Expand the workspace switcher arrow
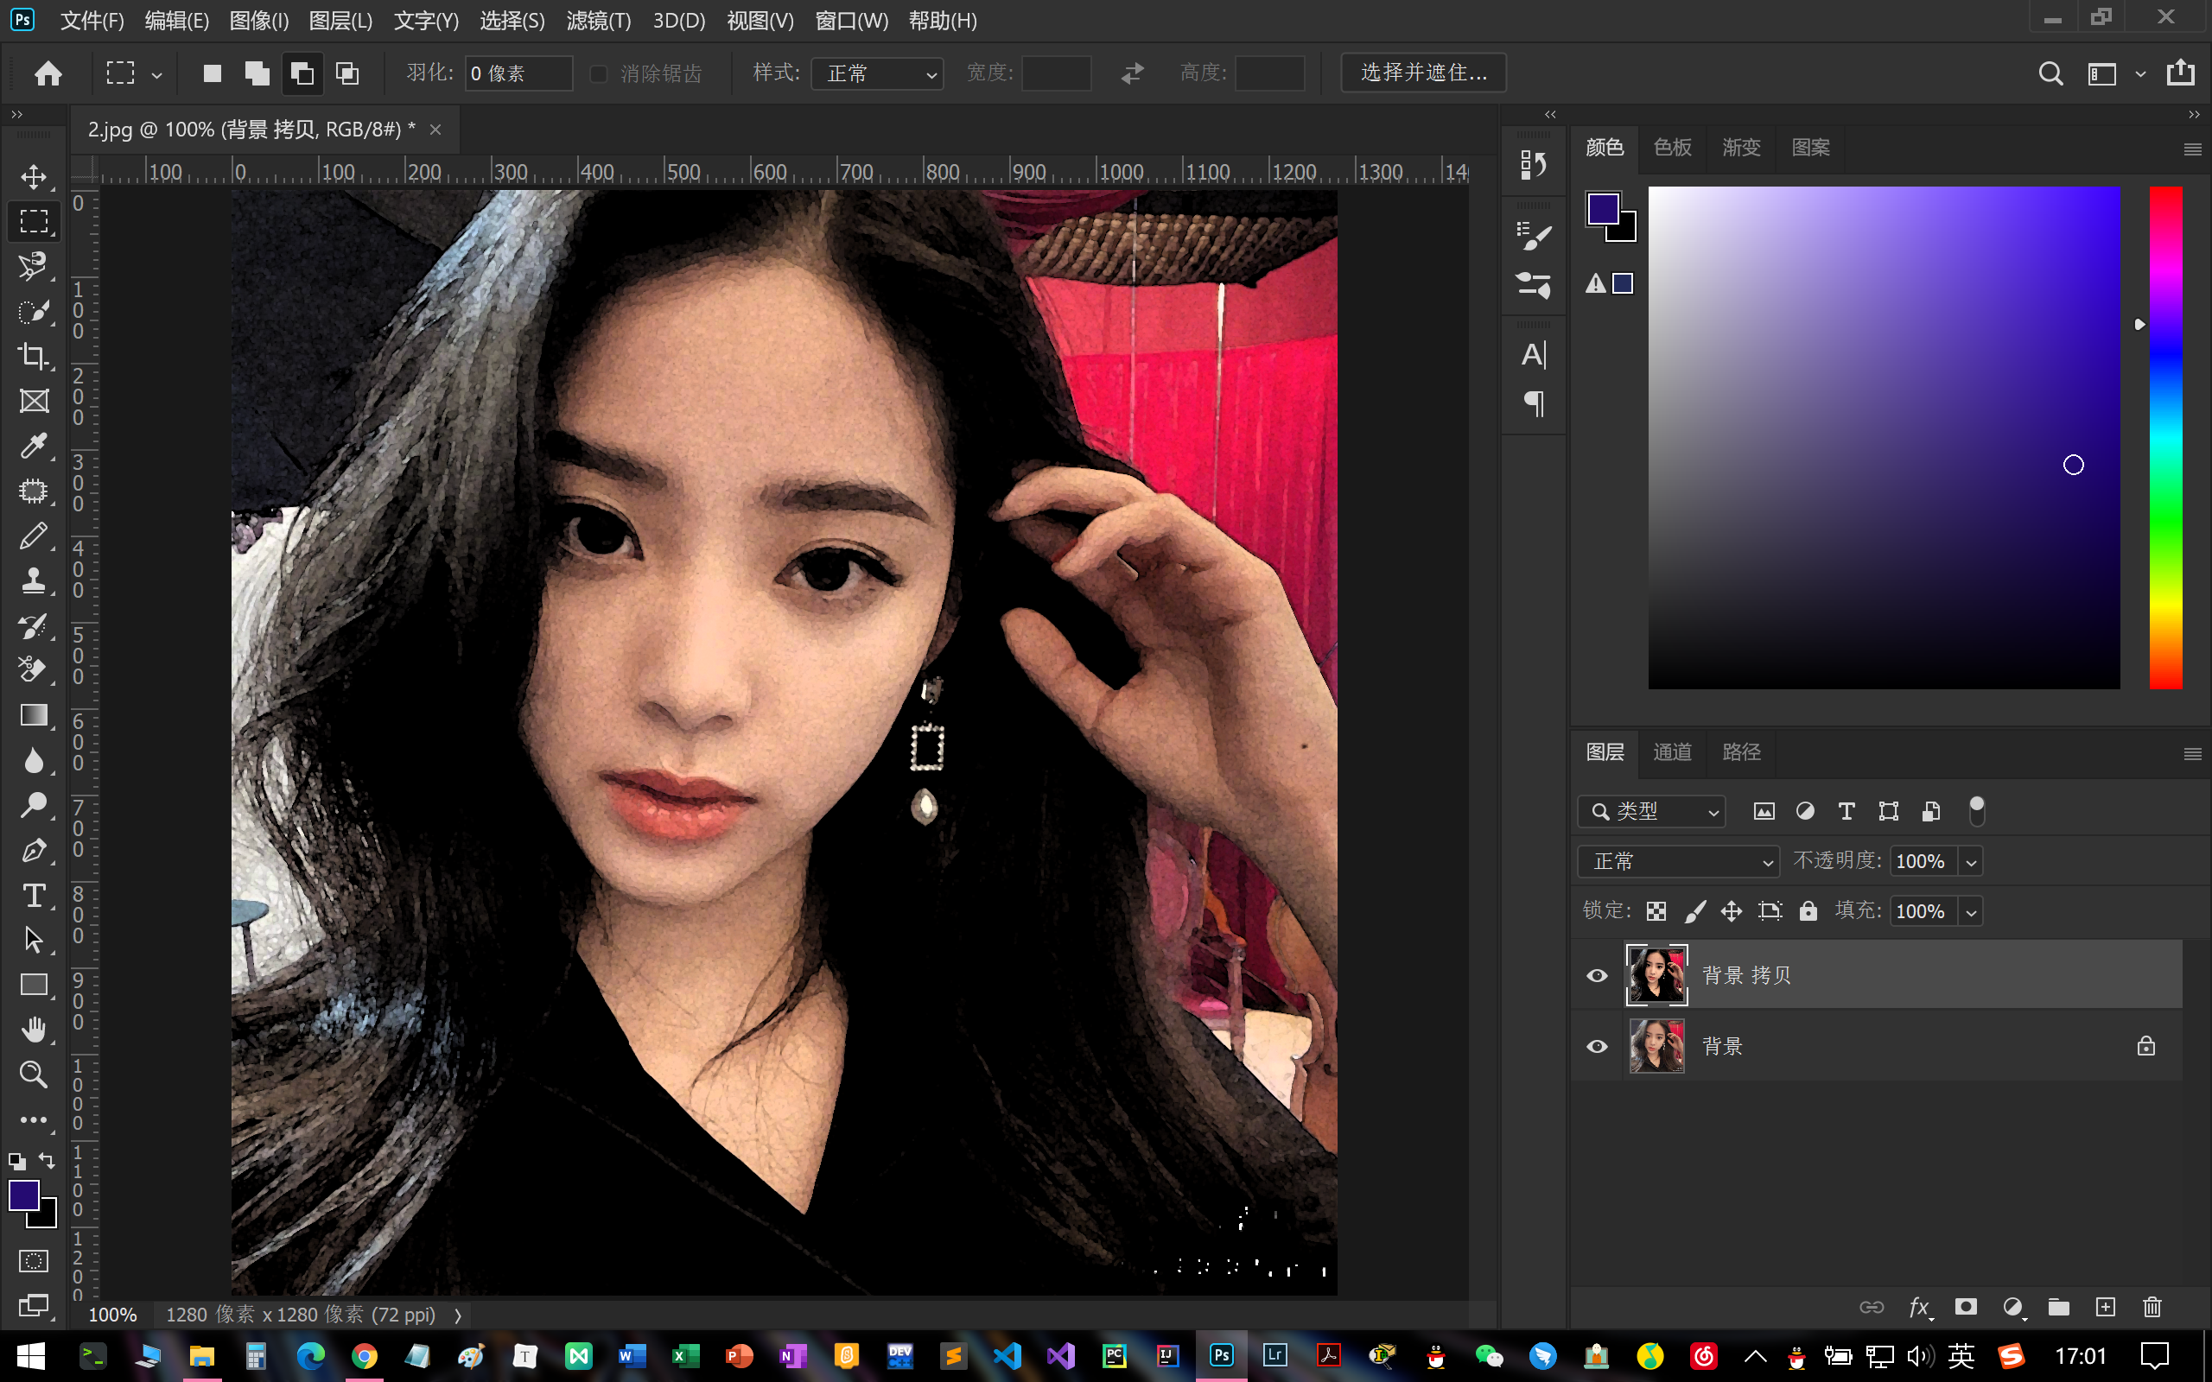 click(2140, 74)
